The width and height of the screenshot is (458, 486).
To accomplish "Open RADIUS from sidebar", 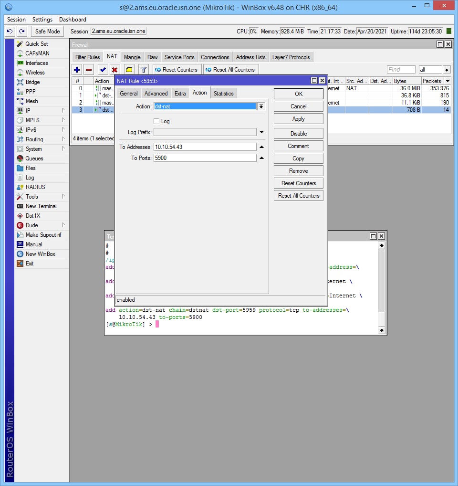I will tap(35, 187).
